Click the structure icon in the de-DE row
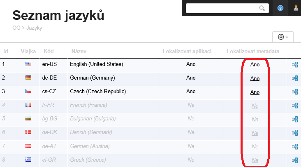Viewport: 301px width, 167px height. click(x=295, y=78)
